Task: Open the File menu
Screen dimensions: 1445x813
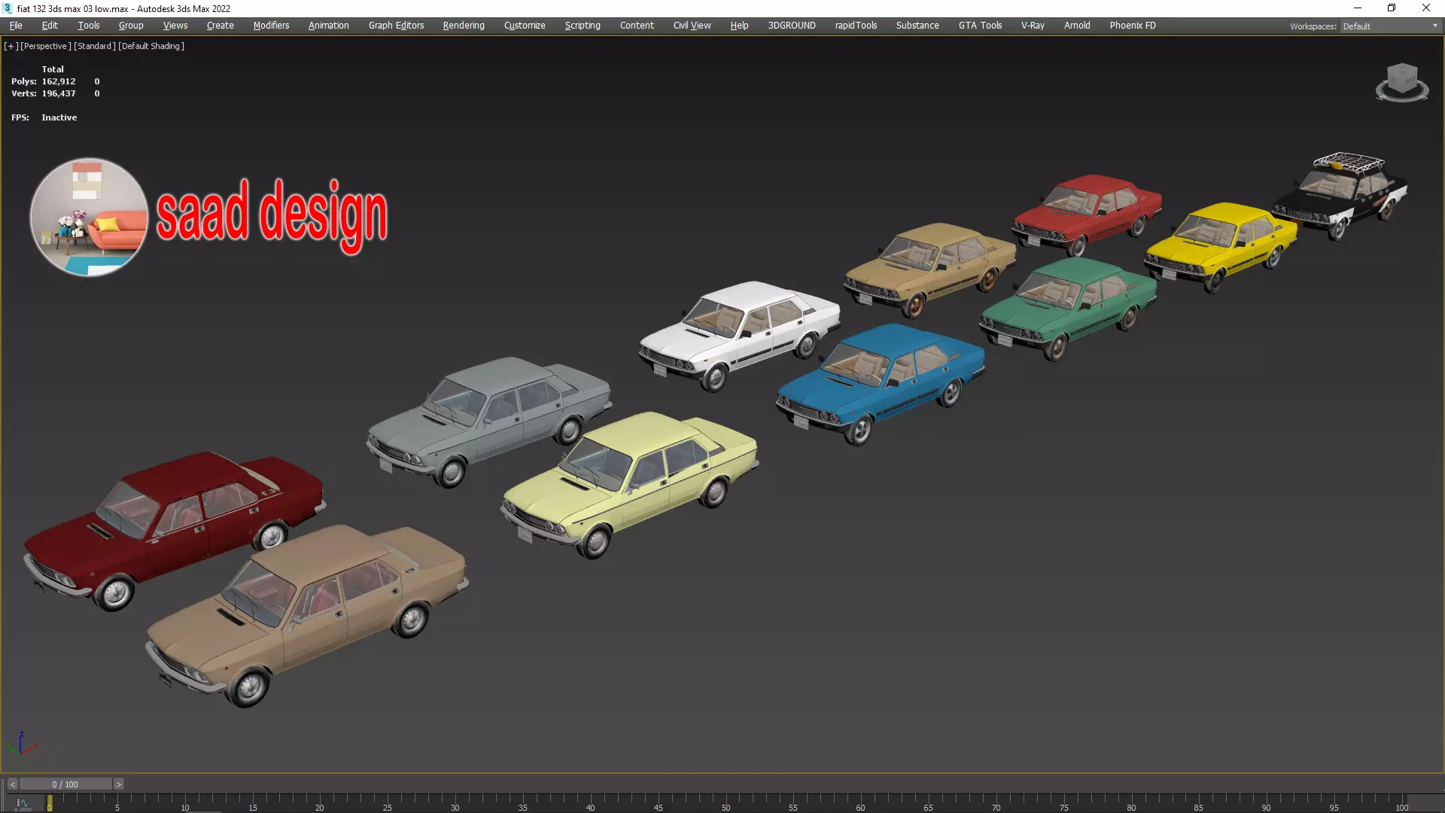Action: (x=16, y=25)
